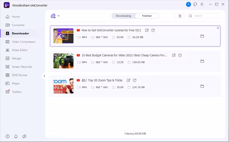Viewport: 229px width, 142px height.
Task: Convert the UniConverter License video
Action: tap(153, 30)
